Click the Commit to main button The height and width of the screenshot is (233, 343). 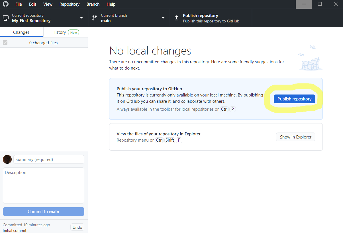(44, 211)
